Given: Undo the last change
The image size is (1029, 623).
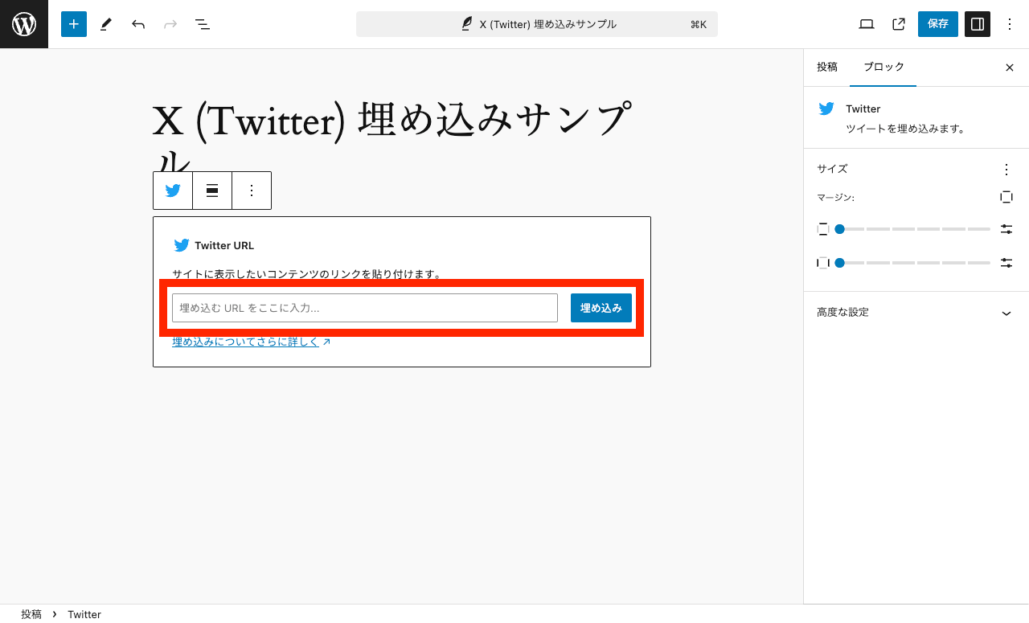Looking at the screenshot, I should [138, 24].
